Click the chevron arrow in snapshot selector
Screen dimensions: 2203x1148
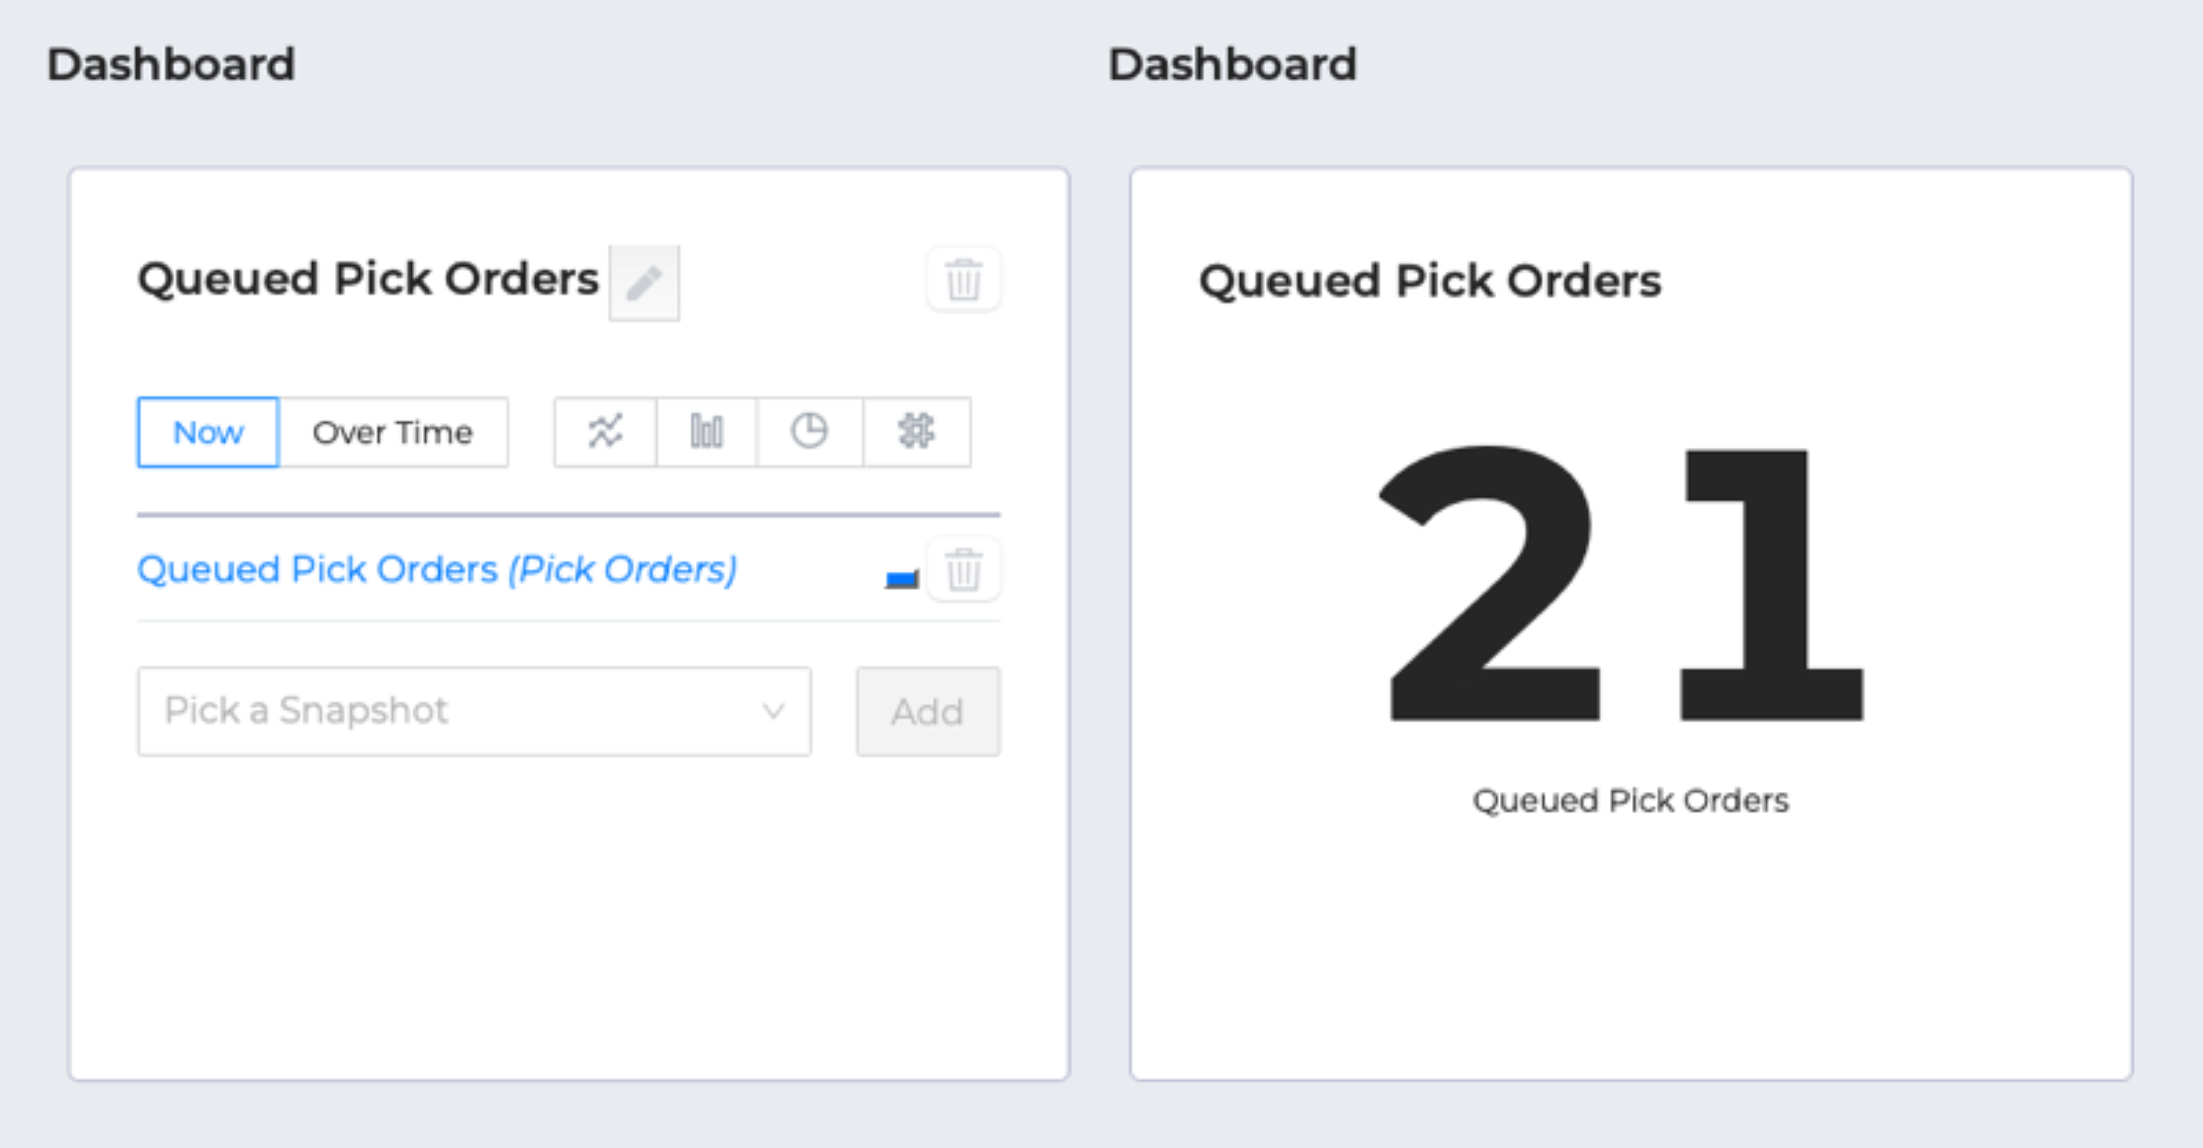774,711
